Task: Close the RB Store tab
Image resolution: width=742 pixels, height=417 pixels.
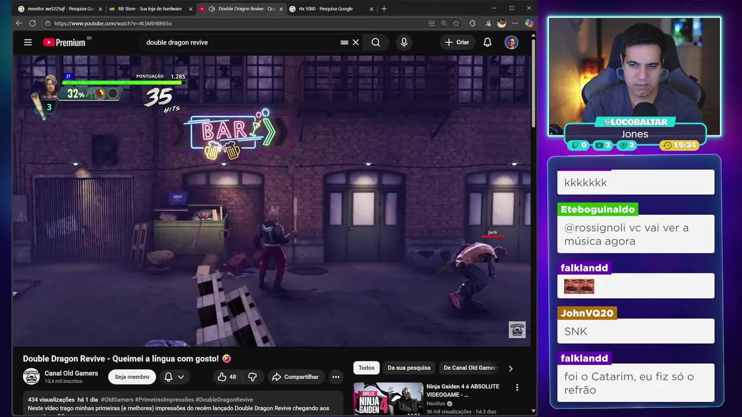Action: 190,9
